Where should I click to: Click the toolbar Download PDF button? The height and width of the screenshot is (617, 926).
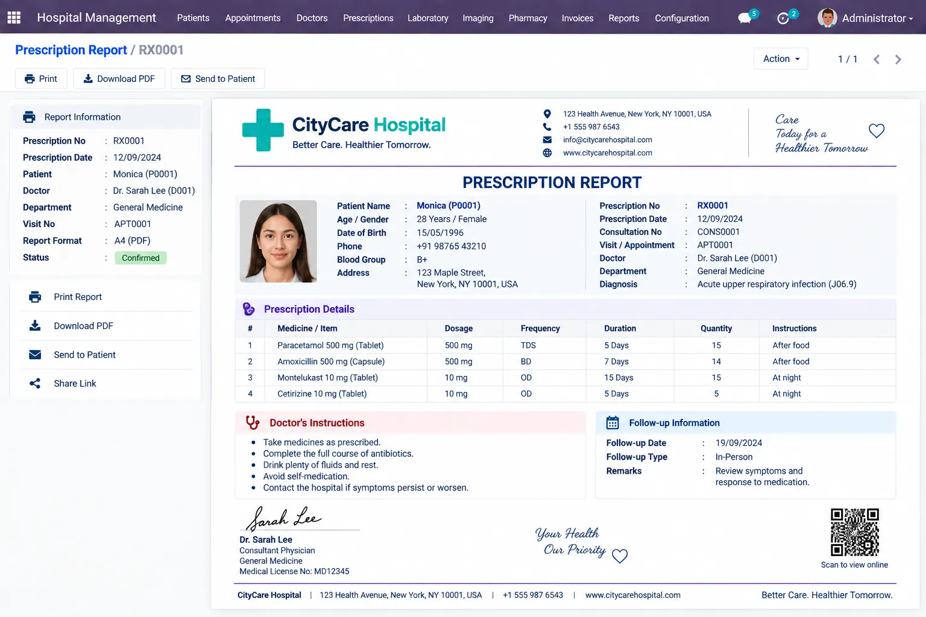pos(119,79)
